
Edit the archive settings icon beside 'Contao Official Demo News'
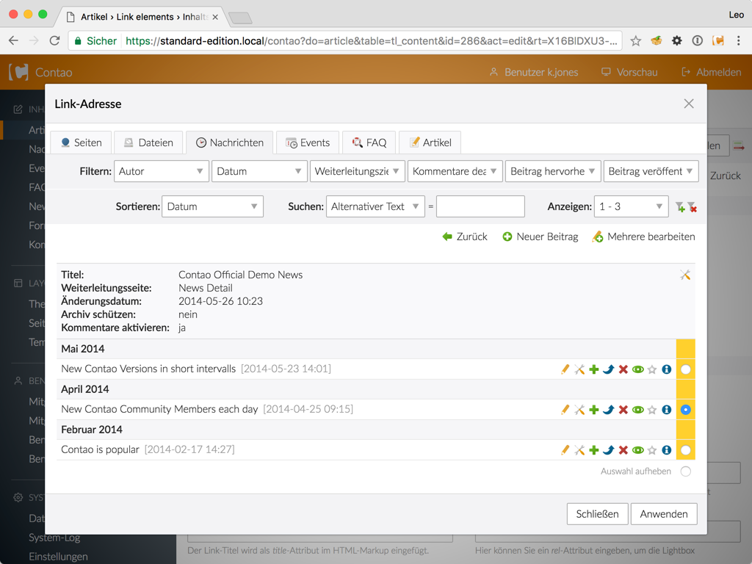click(x=685, y=275)
